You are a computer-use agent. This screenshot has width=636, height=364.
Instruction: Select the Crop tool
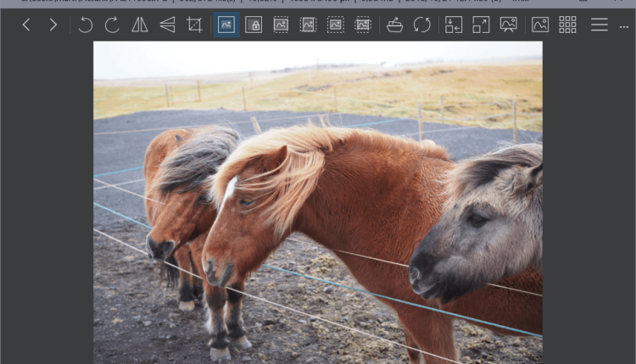click(194, 25)
